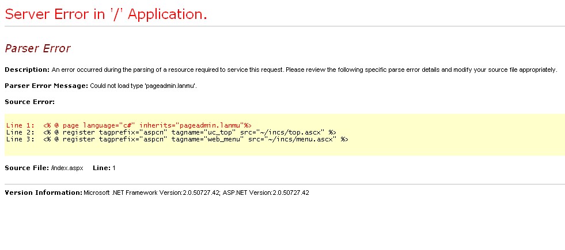
Task: Click the 'Line 3:' label in source block
Action: point(20,139)
